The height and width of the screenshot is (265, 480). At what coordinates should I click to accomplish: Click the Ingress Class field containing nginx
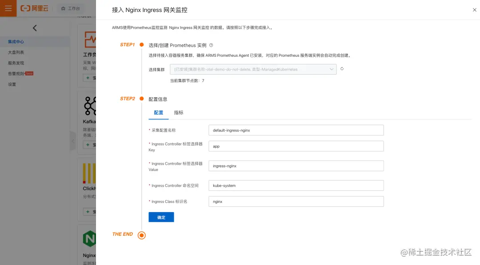(x=296, y=202)
